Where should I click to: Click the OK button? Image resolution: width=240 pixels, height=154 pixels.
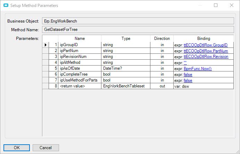coord(17,147)
